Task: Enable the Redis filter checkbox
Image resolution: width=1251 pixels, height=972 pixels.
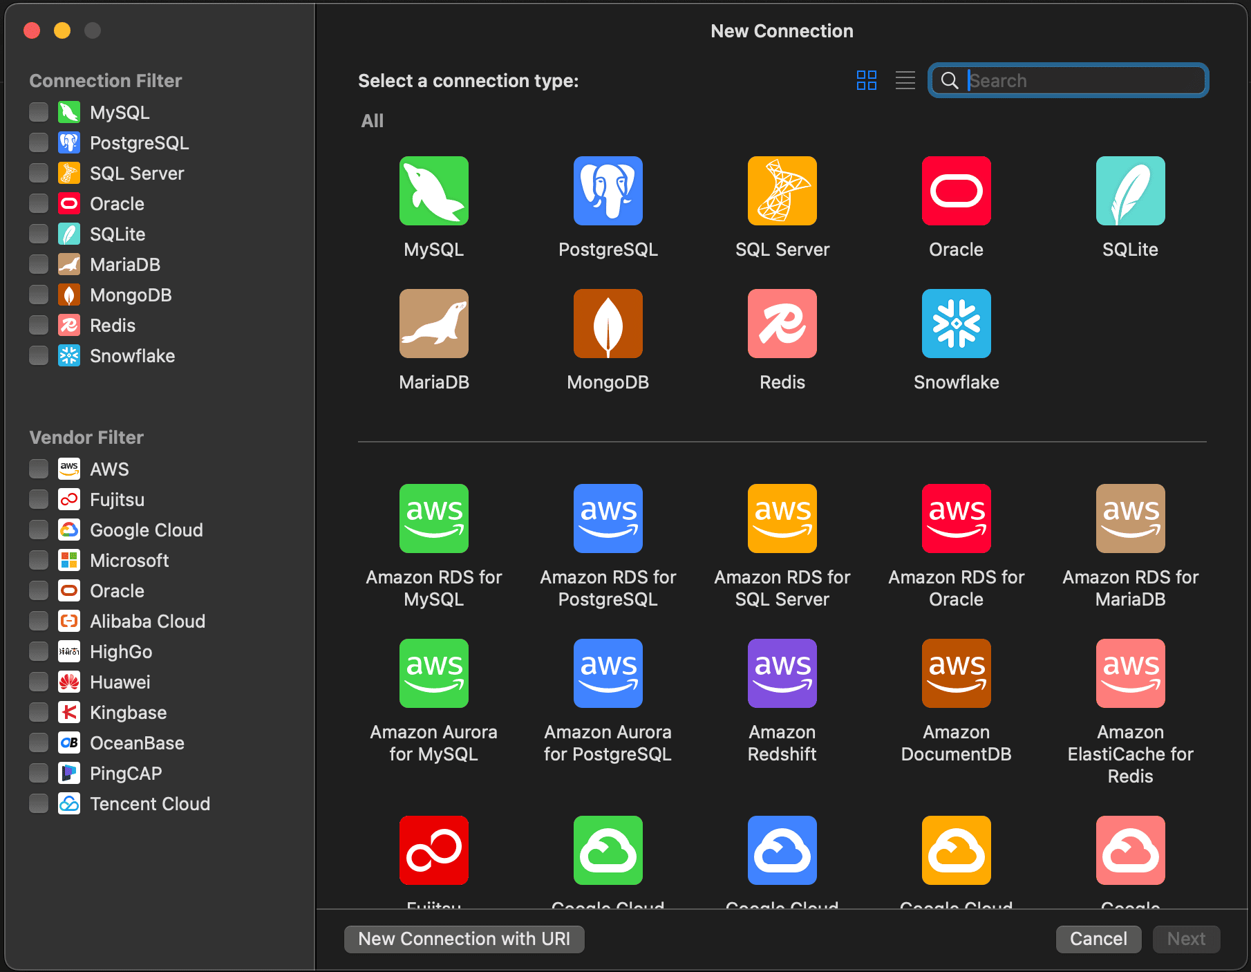Action: pyautogui.click(x=39, y=325)
